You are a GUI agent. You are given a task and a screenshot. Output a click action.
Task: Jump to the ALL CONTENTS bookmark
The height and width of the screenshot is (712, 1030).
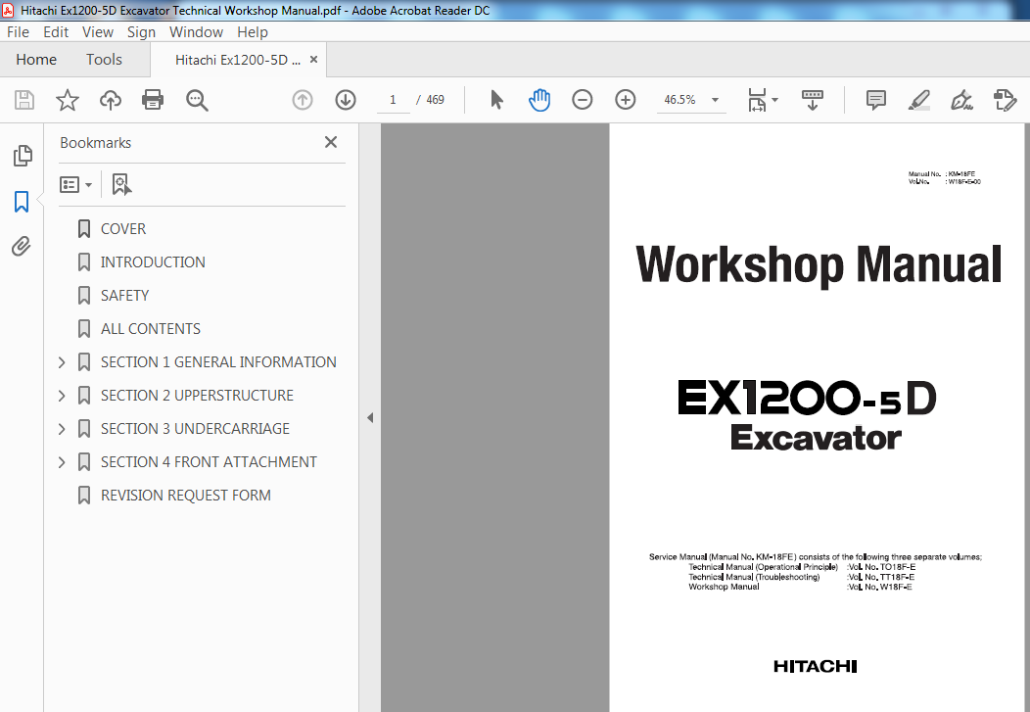151,328
